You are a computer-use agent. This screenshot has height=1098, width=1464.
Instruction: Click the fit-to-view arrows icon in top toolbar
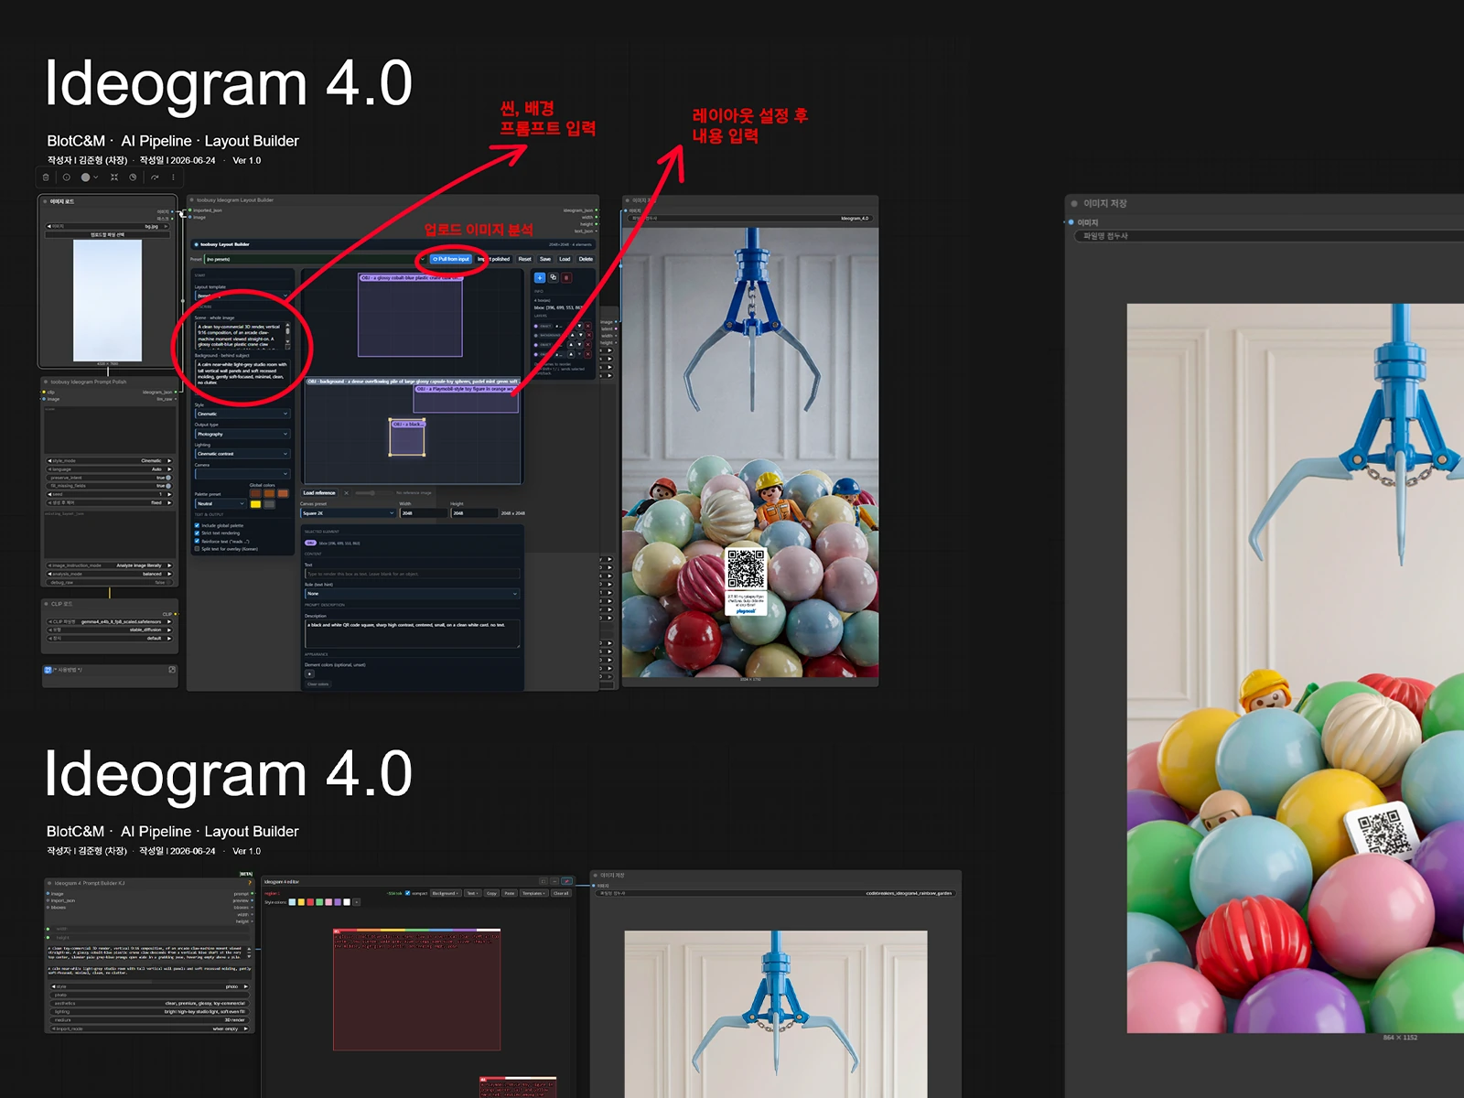114,178
